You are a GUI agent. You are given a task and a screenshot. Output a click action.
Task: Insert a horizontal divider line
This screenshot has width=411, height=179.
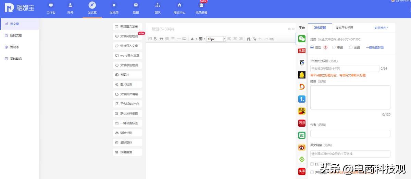178,39
